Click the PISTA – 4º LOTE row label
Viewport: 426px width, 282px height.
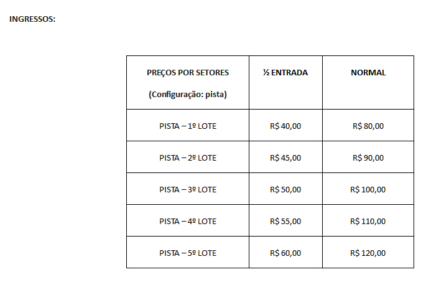(188, 222)
